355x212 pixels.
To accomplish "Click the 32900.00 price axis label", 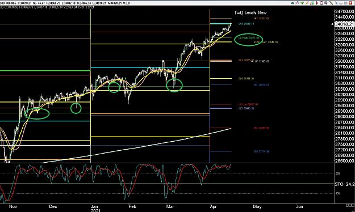I will point(345,45).
